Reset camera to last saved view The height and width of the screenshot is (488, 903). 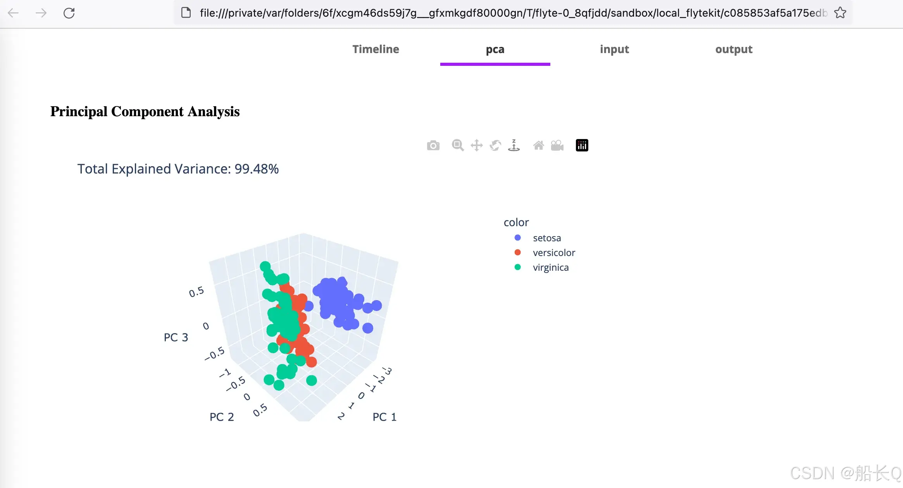point(557,146)
